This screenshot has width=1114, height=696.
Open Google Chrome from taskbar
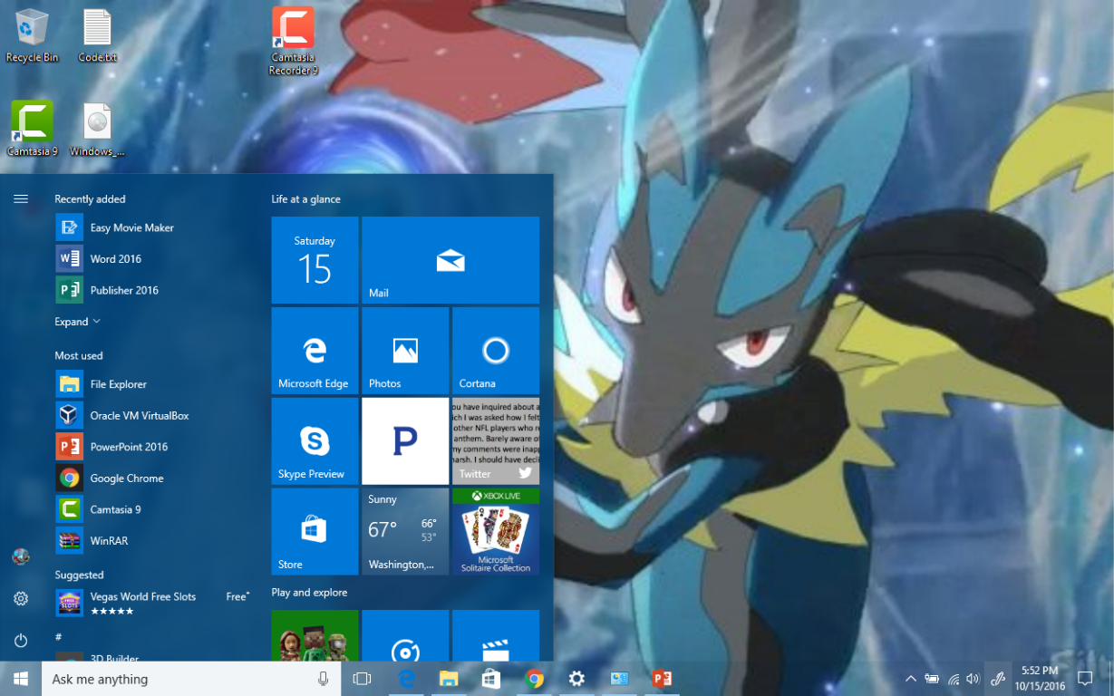[534, 679]
